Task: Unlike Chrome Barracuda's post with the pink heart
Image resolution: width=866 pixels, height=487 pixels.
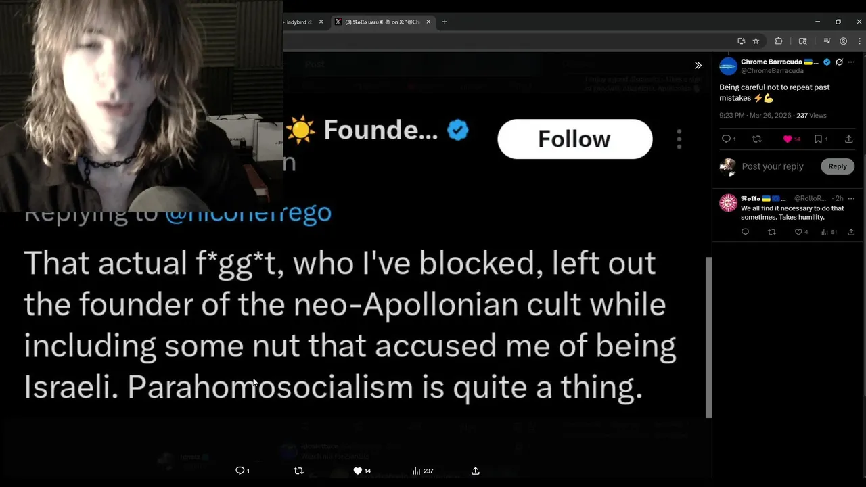Action: coord(788,139)
